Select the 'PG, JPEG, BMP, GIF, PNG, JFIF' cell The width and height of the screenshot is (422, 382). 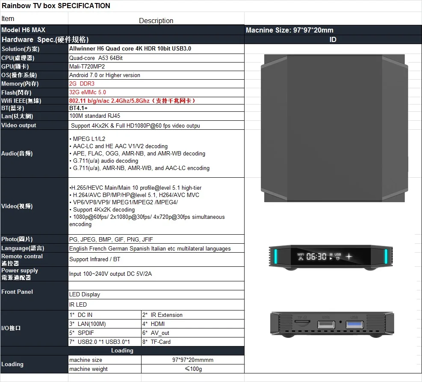156,239
